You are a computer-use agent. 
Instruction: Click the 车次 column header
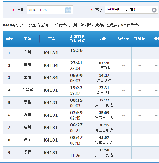pyautogui.click(x=52, y=38)
